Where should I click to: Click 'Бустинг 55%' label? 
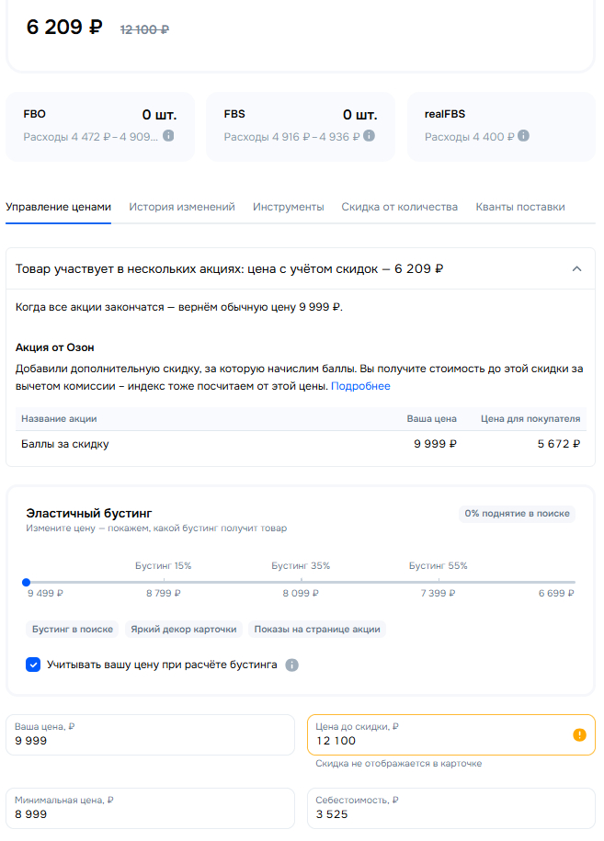point(439,566)
